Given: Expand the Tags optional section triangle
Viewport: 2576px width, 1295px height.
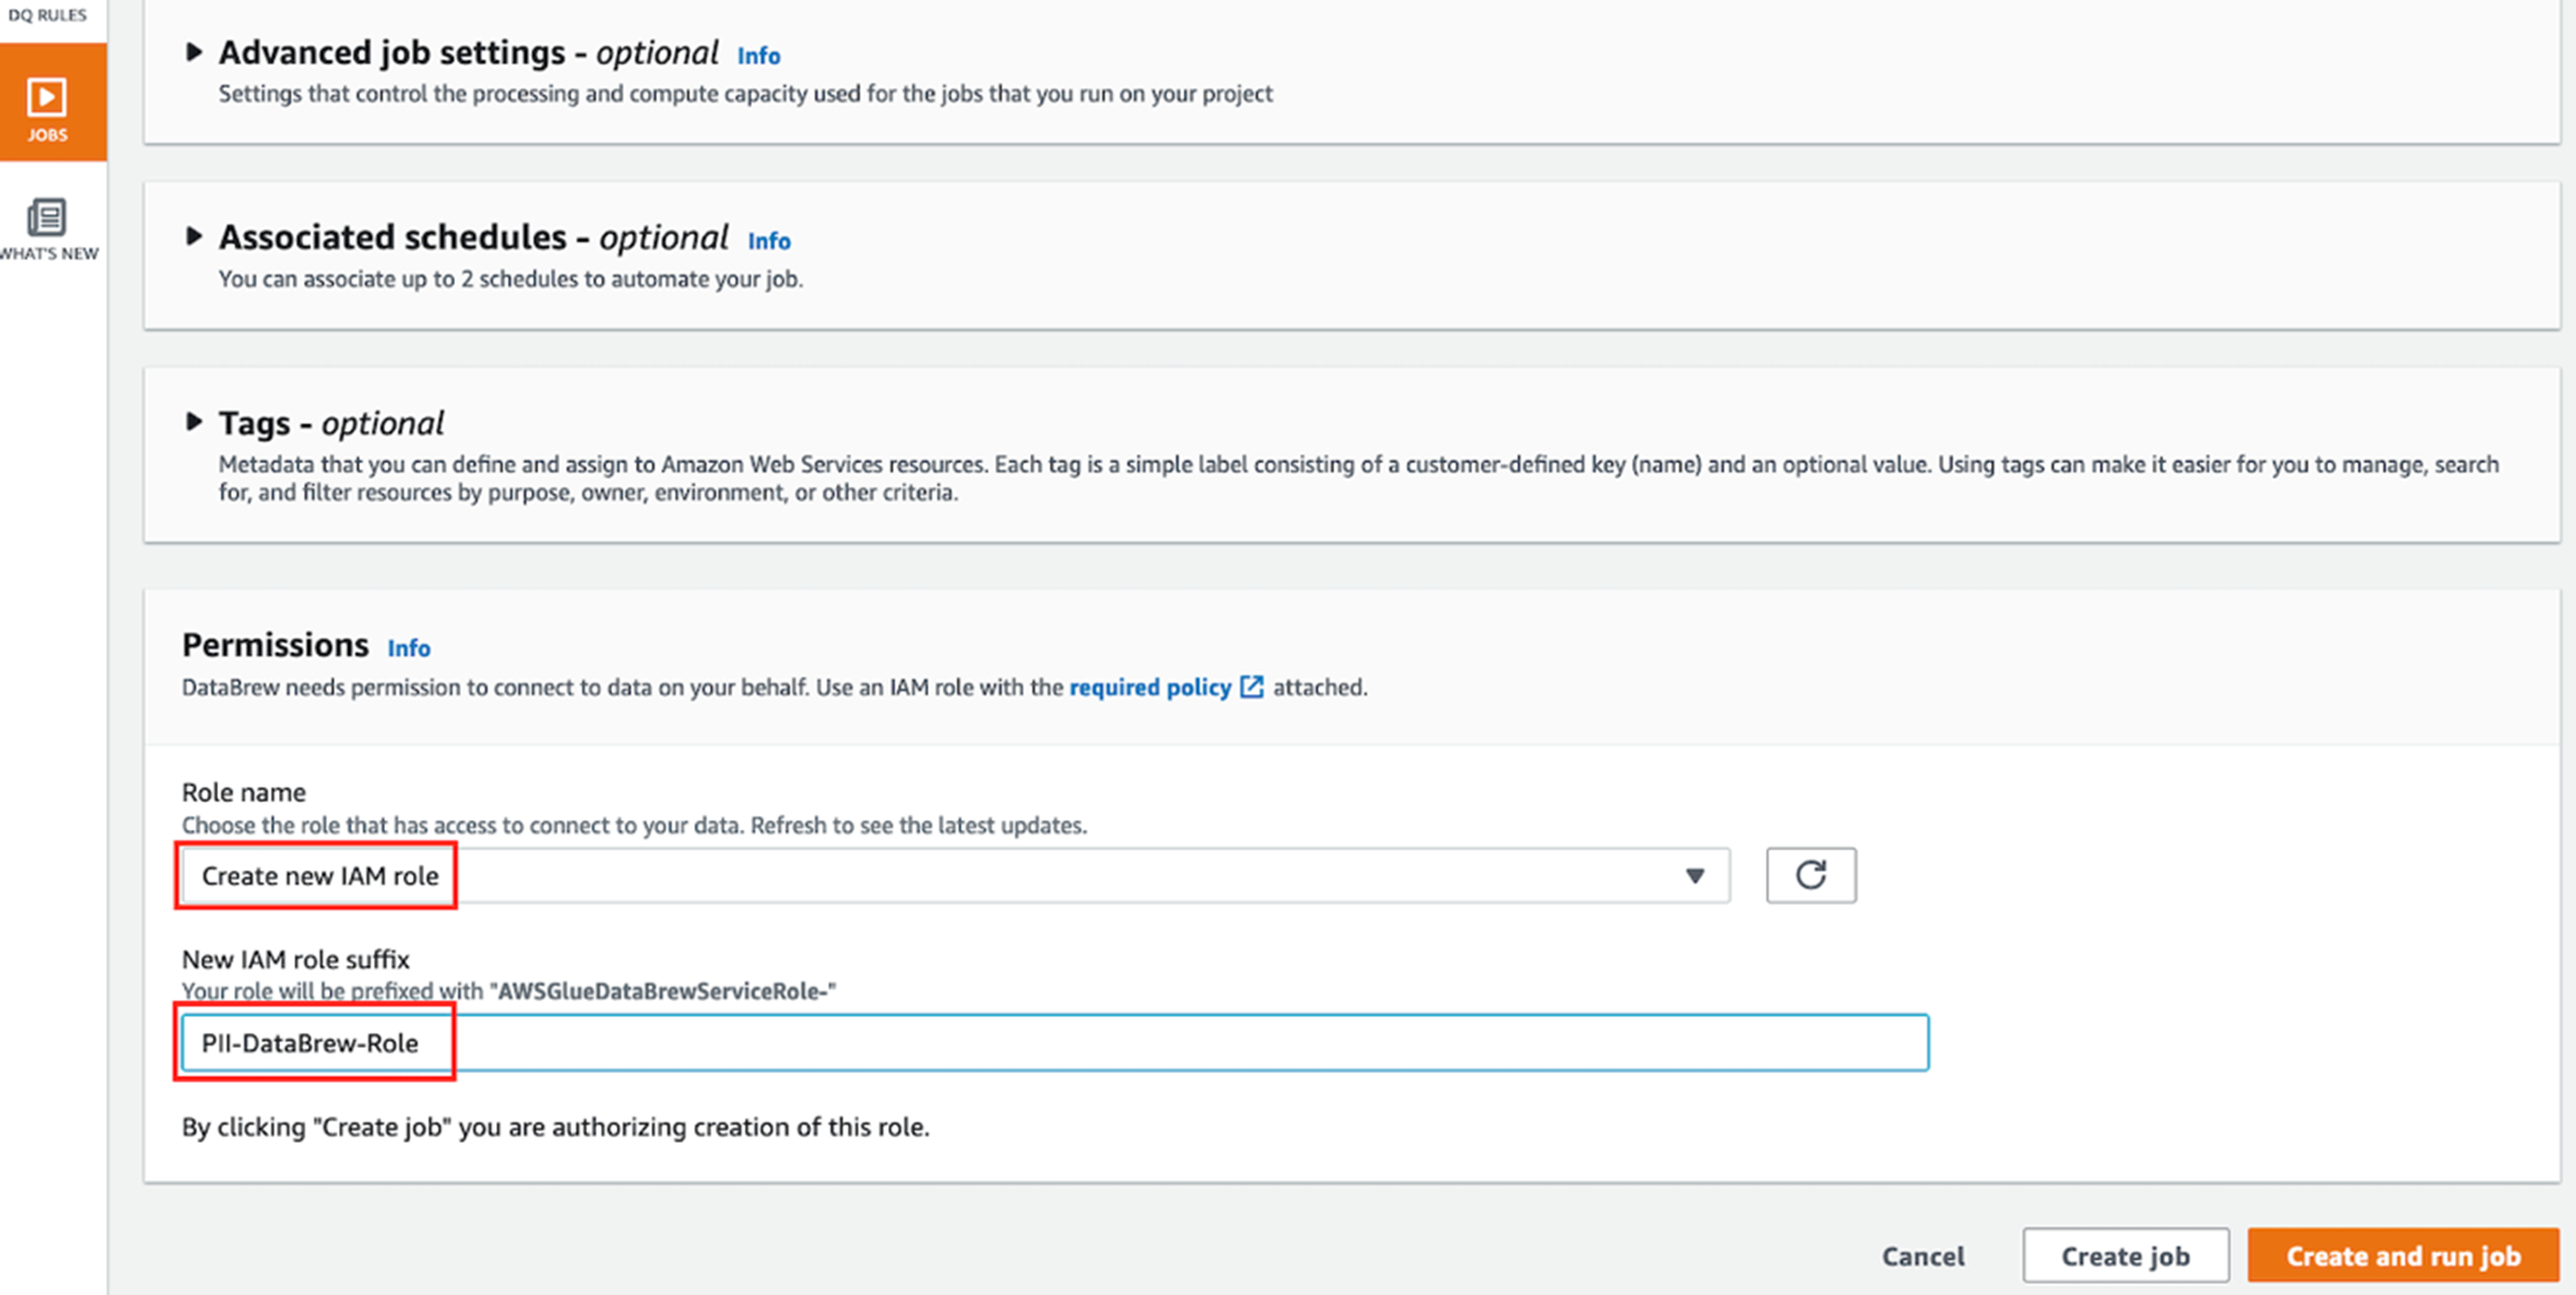Looking at the screenshot, I should point(194,422).
